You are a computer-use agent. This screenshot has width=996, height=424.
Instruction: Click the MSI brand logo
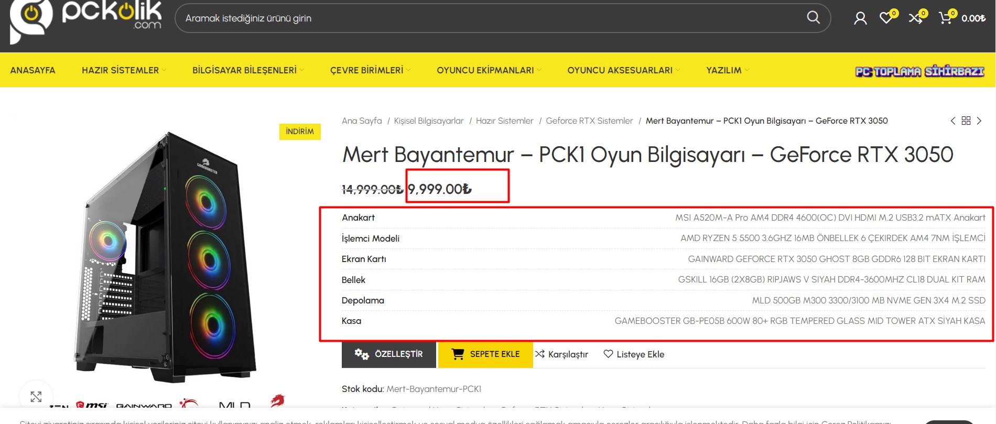click(x=92, y=405)
